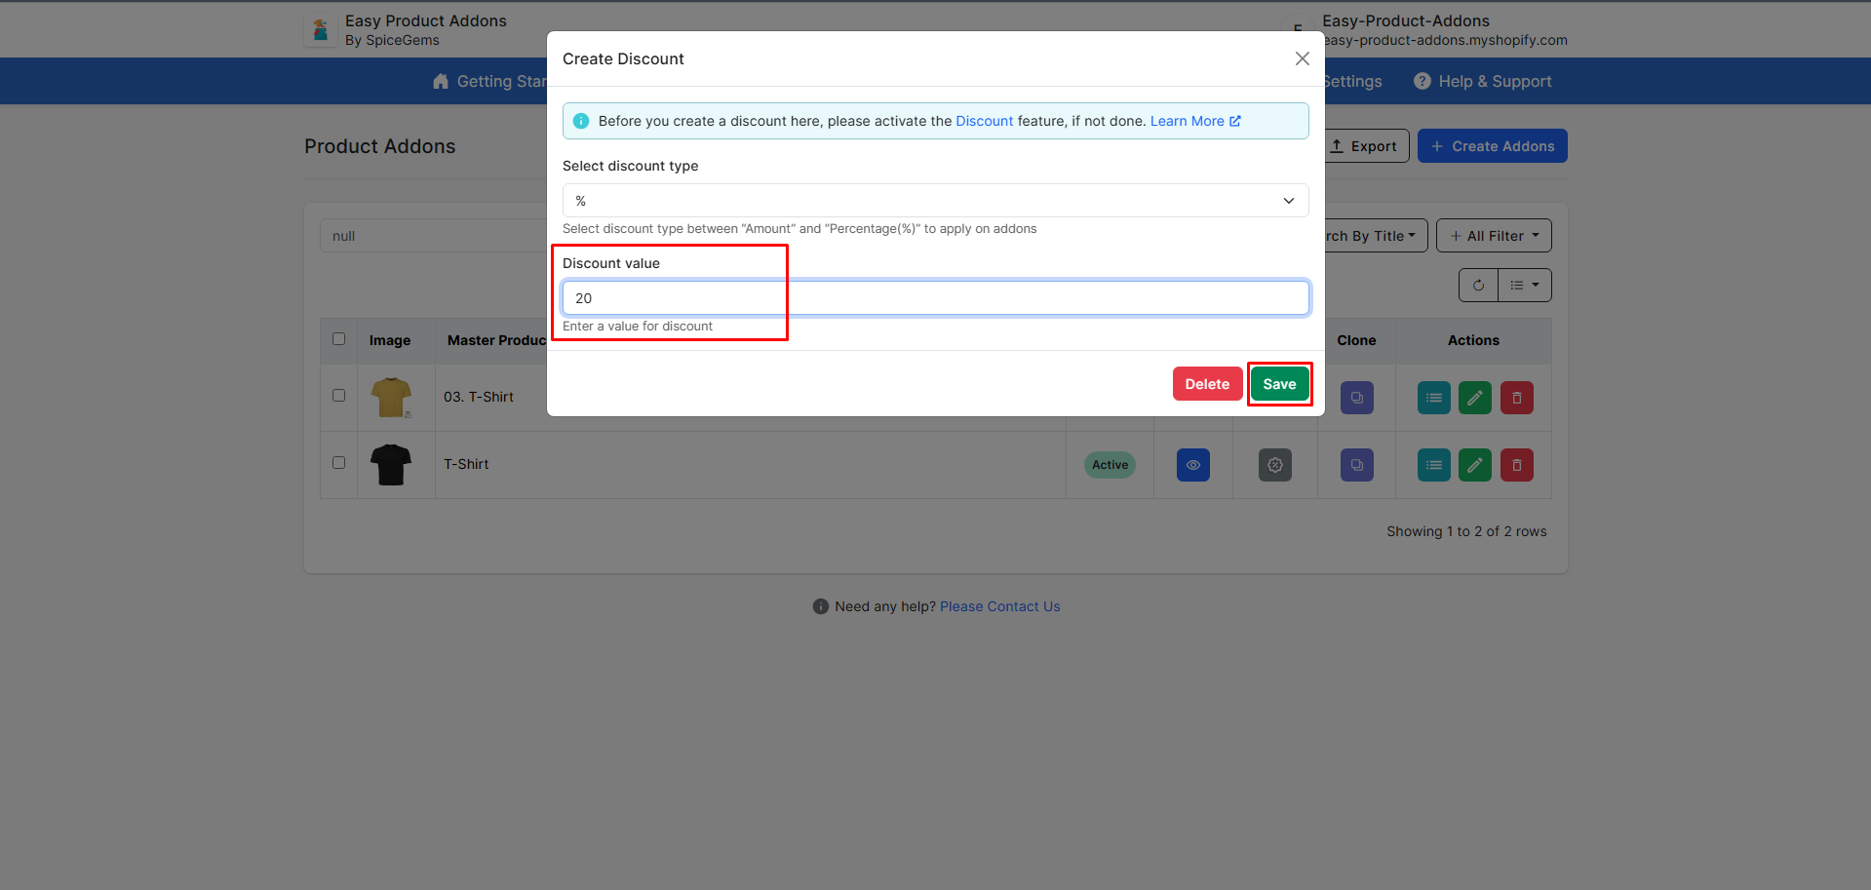Click the edit pencil icon for 03. T-Shirt
1871x890 pixels.
[x=1474, y=398]
